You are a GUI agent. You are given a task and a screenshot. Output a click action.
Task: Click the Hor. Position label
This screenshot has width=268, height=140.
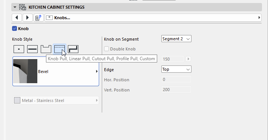(x=116, y=80)
